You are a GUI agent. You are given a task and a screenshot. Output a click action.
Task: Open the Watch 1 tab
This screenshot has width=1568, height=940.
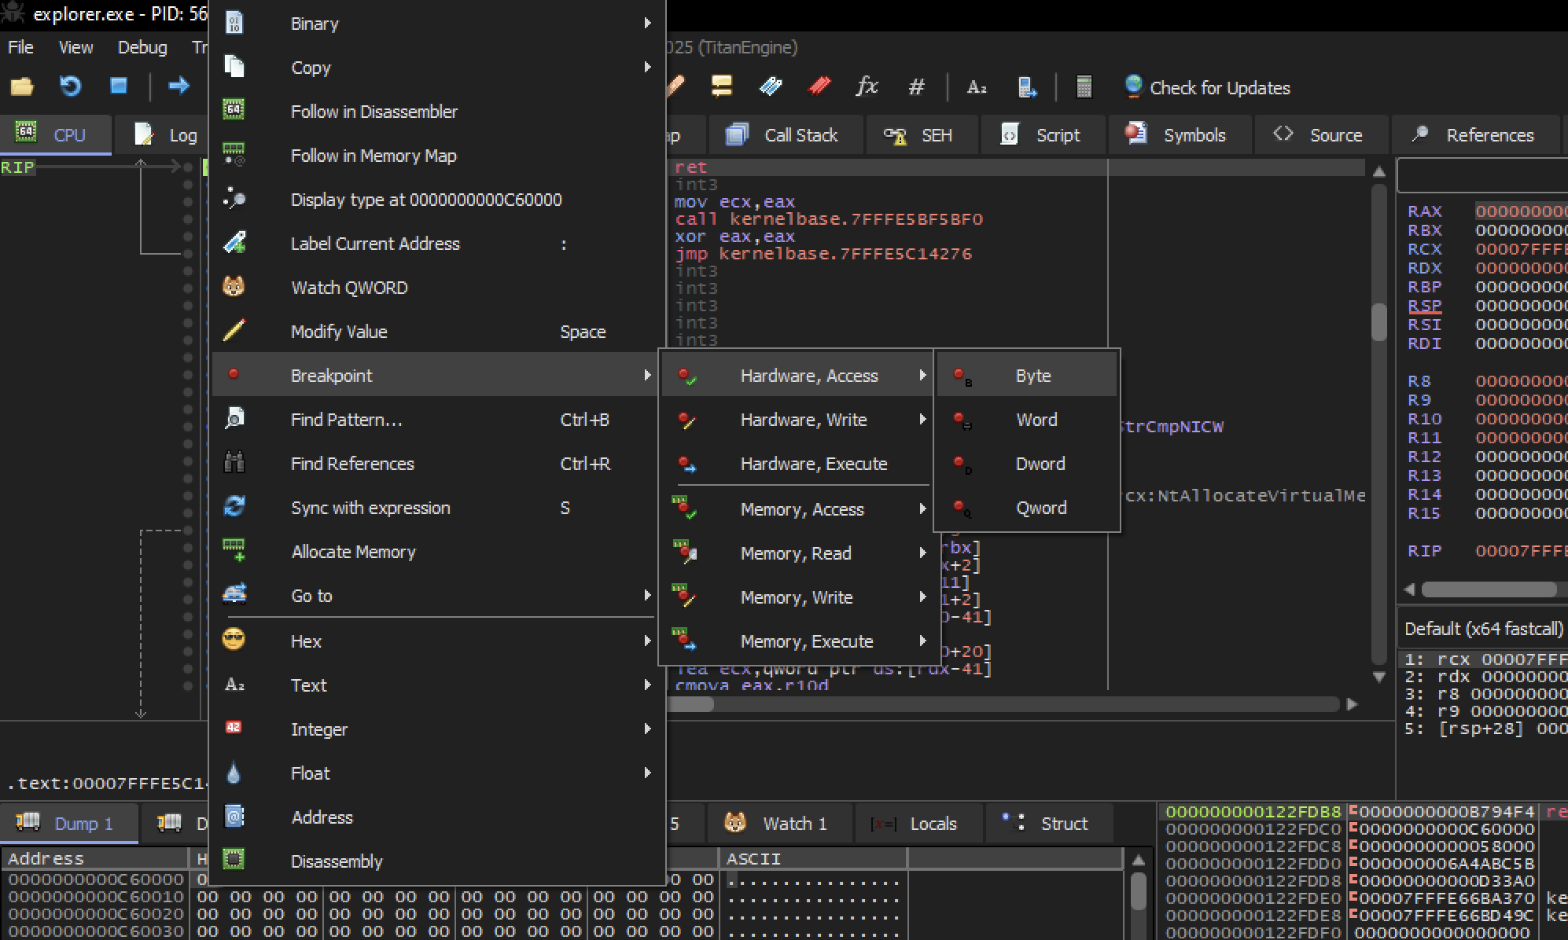[x=778, y=824]
